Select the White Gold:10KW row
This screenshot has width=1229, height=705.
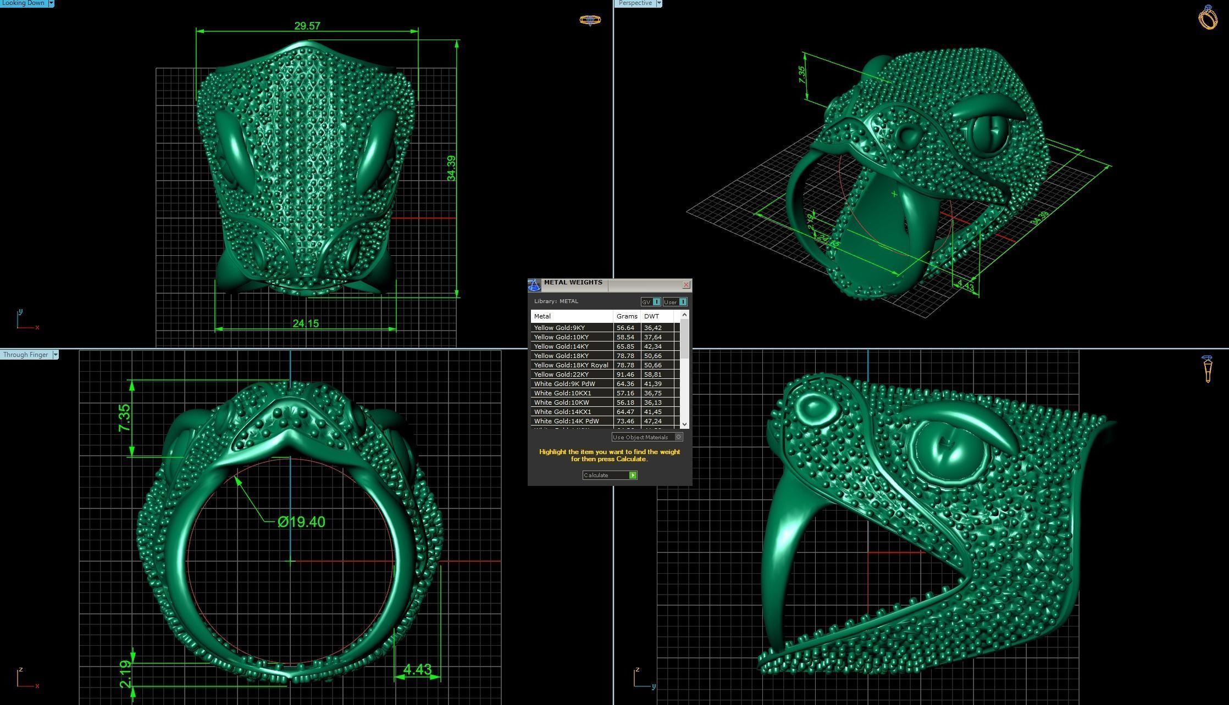605,402
